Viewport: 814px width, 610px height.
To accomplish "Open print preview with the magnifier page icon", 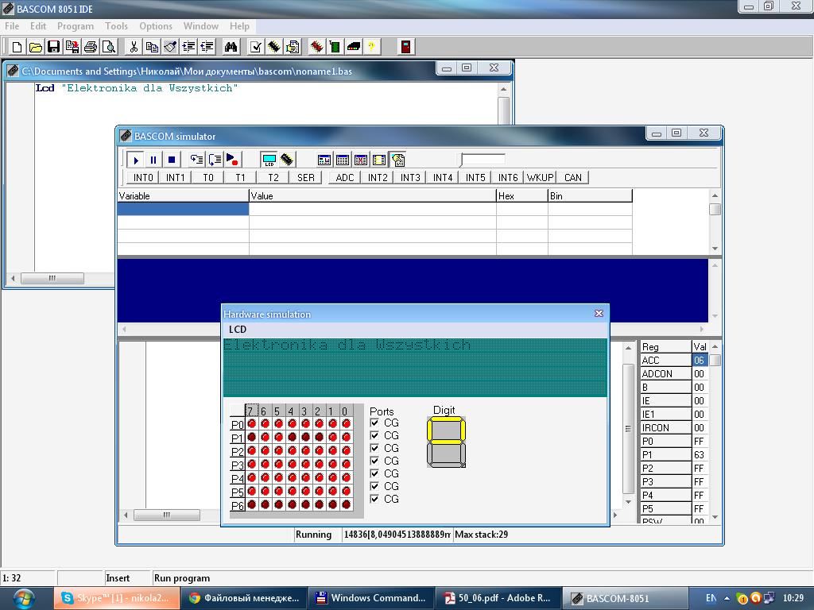I will click(x=109, y=47).
